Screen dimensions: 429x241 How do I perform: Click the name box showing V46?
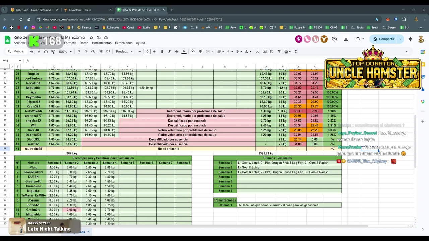click(x=9, y=61)
